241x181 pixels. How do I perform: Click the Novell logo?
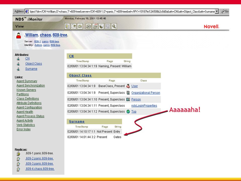[211, 26]
